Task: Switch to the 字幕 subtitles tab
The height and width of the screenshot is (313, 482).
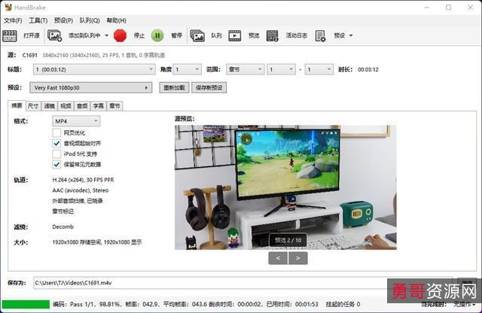Action: [99, 106]
